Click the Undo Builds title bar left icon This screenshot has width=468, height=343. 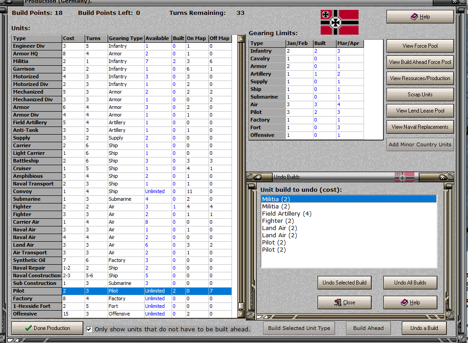coord(258,177)
